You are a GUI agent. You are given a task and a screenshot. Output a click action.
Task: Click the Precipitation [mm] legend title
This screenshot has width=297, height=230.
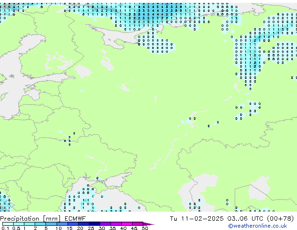30,218
